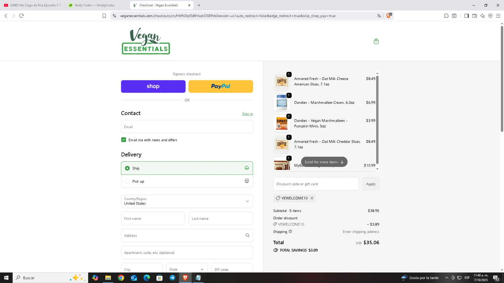Click the Sign in link

[248, 114]
